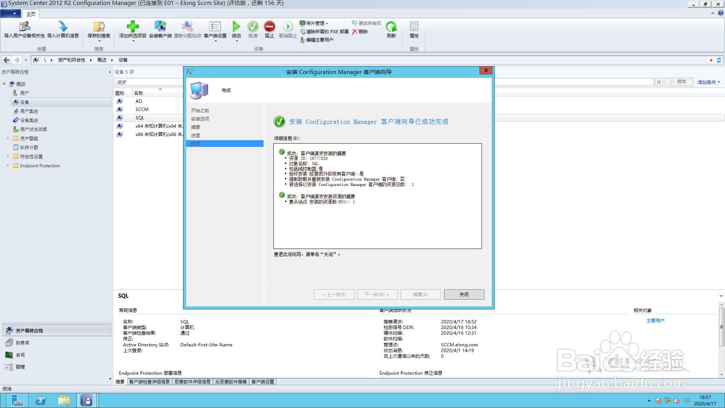Sort by Name column header (名称)

tap(139, 93)
